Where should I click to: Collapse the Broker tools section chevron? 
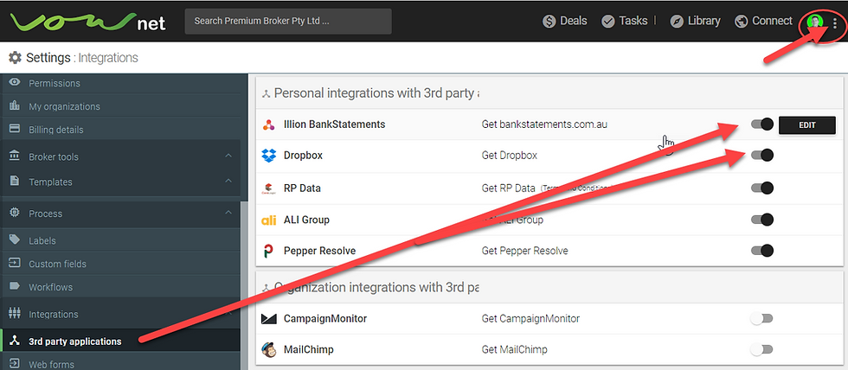click(228, 156)
